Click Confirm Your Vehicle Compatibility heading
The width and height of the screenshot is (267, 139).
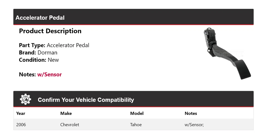86,100
